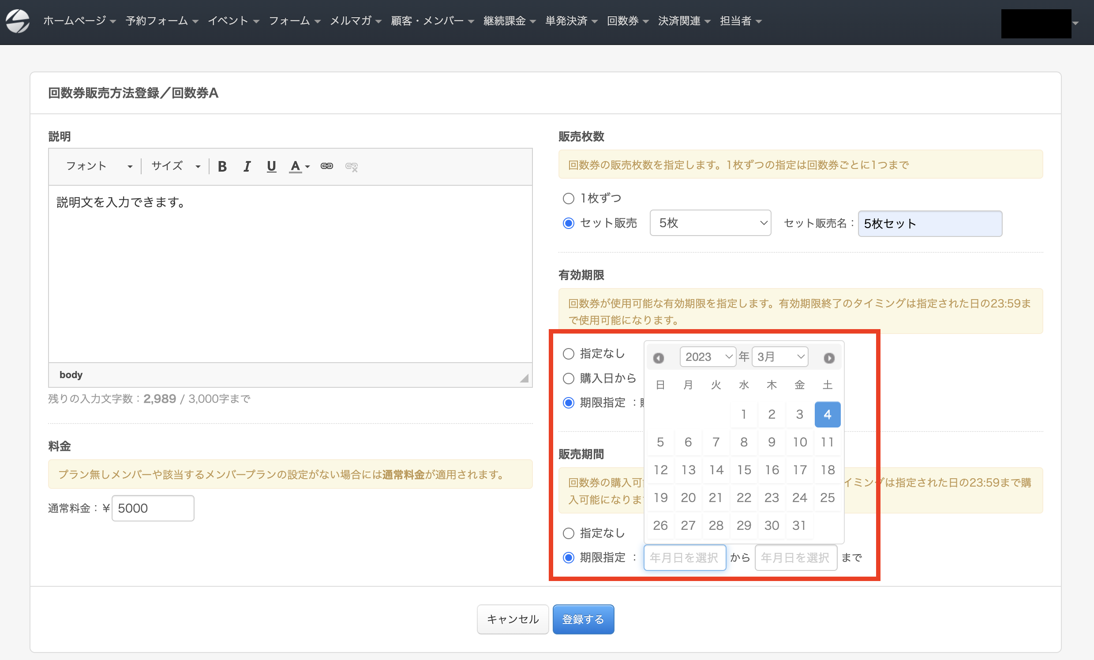This screenshot has width=1094, height=660.
Task: Open the calendar year 2023 dropdown
Action: tap(708, 357)
